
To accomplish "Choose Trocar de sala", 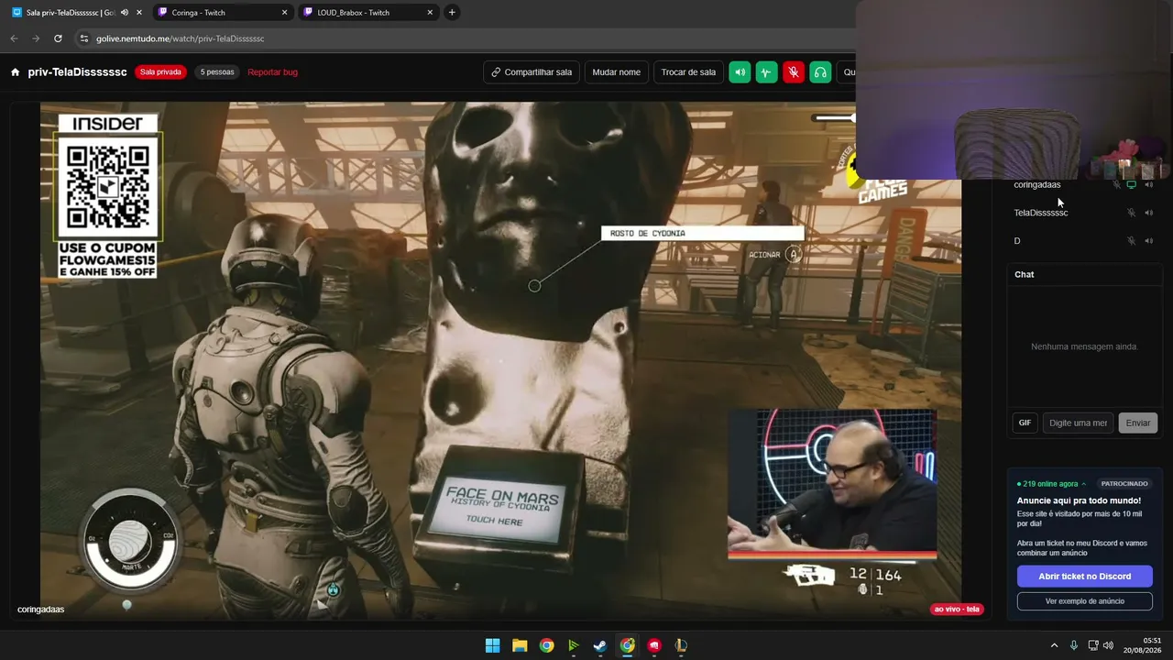I will [688, 72].
